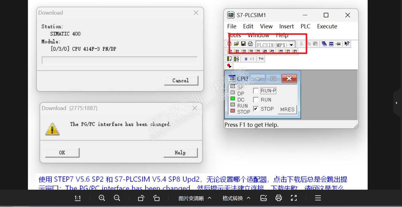This screenshot has width=402, height=207.
Task: Click Cancel in the Download dialog
Action: [181, 81]
